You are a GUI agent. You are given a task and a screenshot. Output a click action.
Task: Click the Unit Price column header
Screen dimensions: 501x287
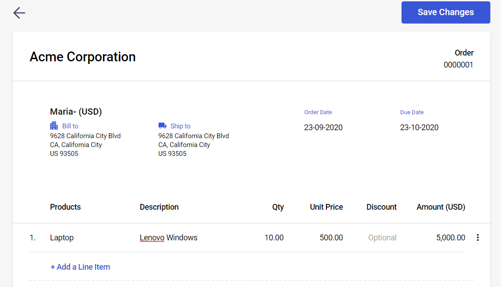click(326, 207)
